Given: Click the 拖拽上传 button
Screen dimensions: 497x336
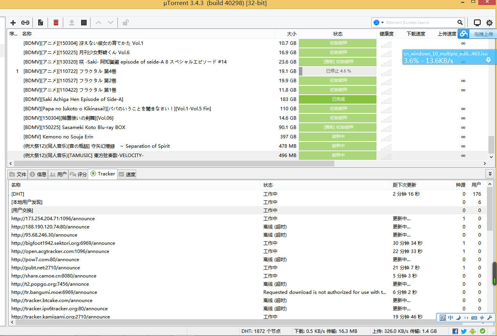Looking at the screenshot, I should pyautogui.click(x=483, y=34).
